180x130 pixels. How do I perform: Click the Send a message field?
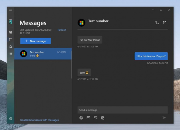pyautogui.click(x=122, y=110)
